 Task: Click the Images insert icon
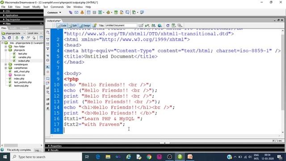100,13
